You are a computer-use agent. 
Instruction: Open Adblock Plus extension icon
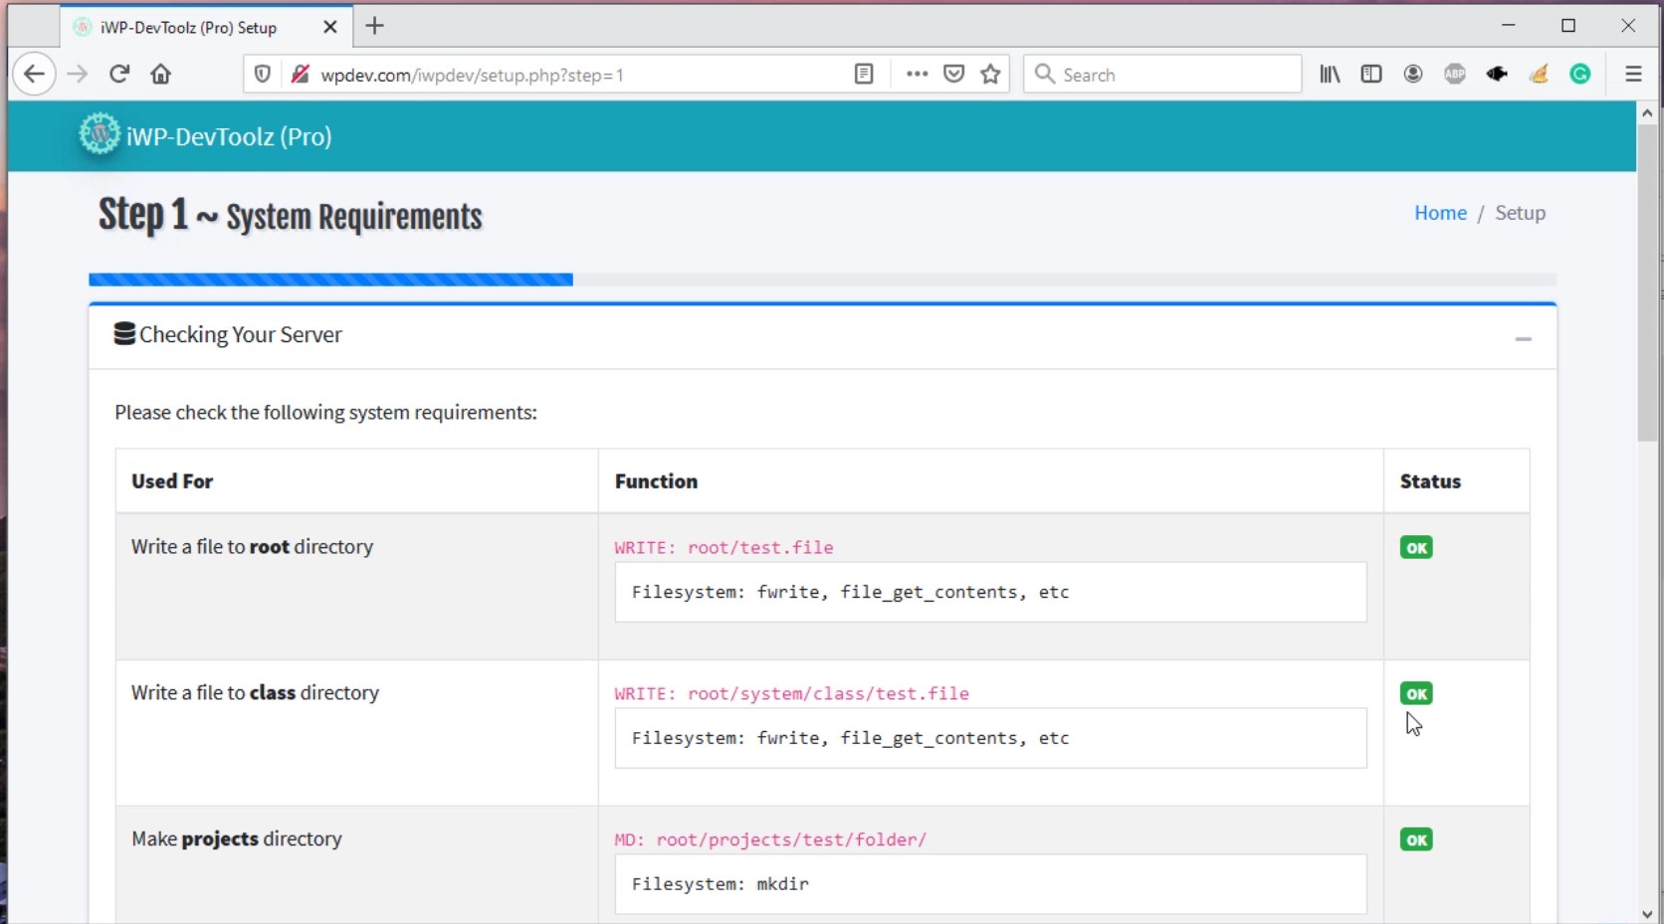[x=1455, y=75]
